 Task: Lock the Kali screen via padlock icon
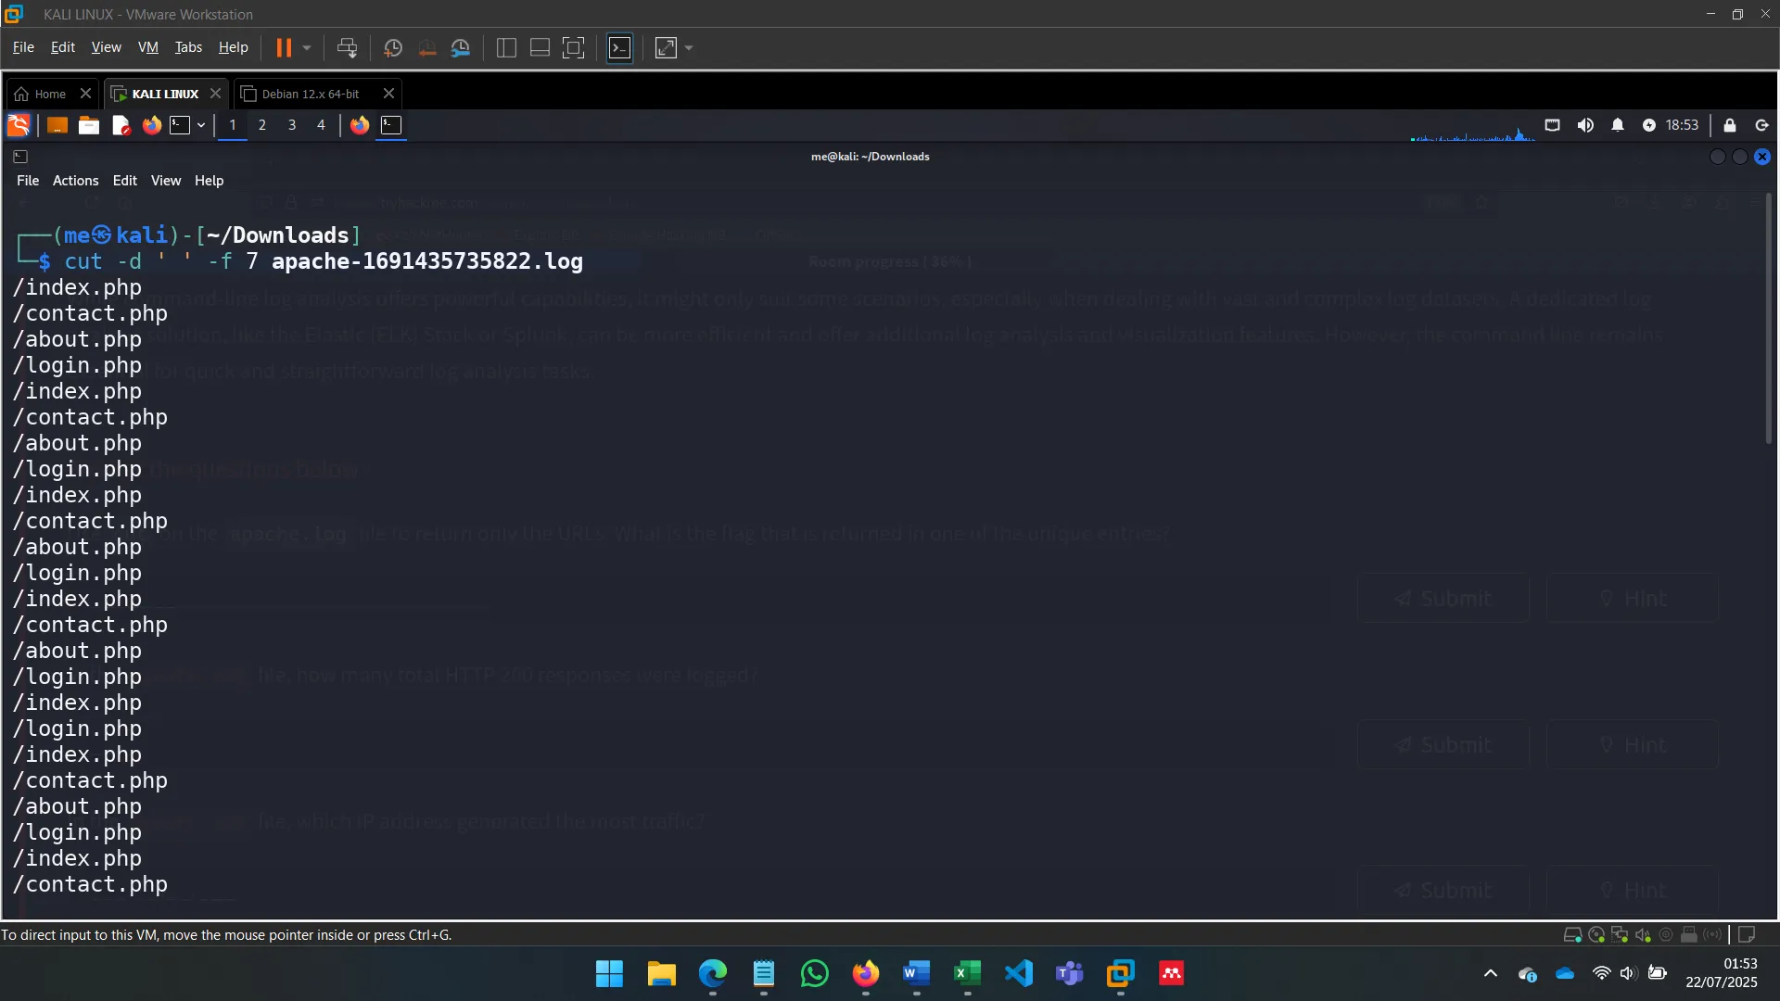click(x=1730, y=125)
